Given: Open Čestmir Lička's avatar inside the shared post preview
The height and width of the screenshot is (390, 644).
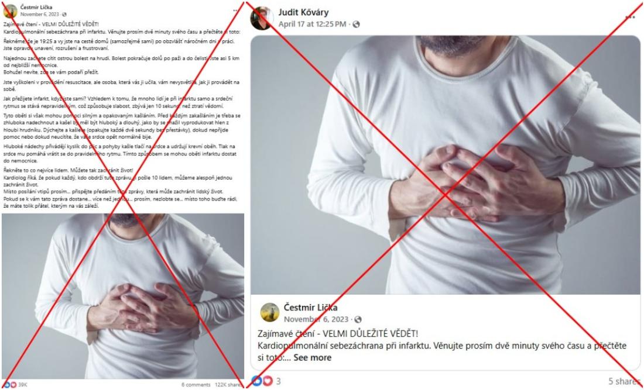Looking at the screenshot, I should point(270,312).
